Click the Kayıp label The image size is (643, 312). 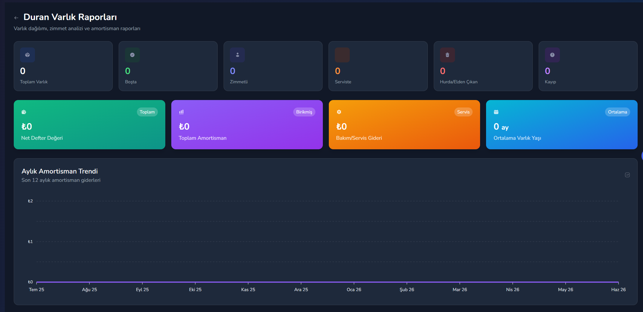tap(550, 82)
